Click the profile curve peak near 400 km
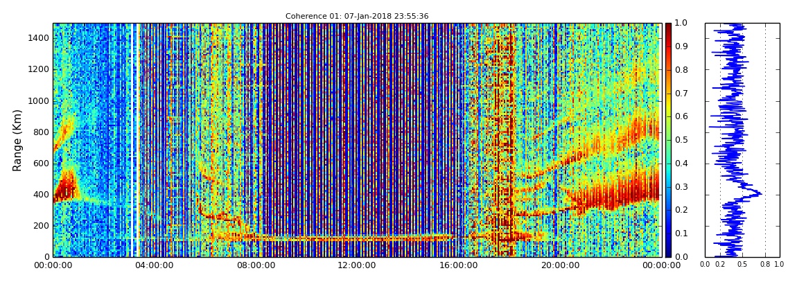Screen dimensions: 797x282 758,193
